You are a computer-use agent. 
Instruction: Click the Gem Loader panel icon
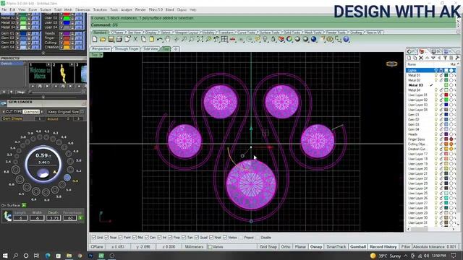point(4,103)
